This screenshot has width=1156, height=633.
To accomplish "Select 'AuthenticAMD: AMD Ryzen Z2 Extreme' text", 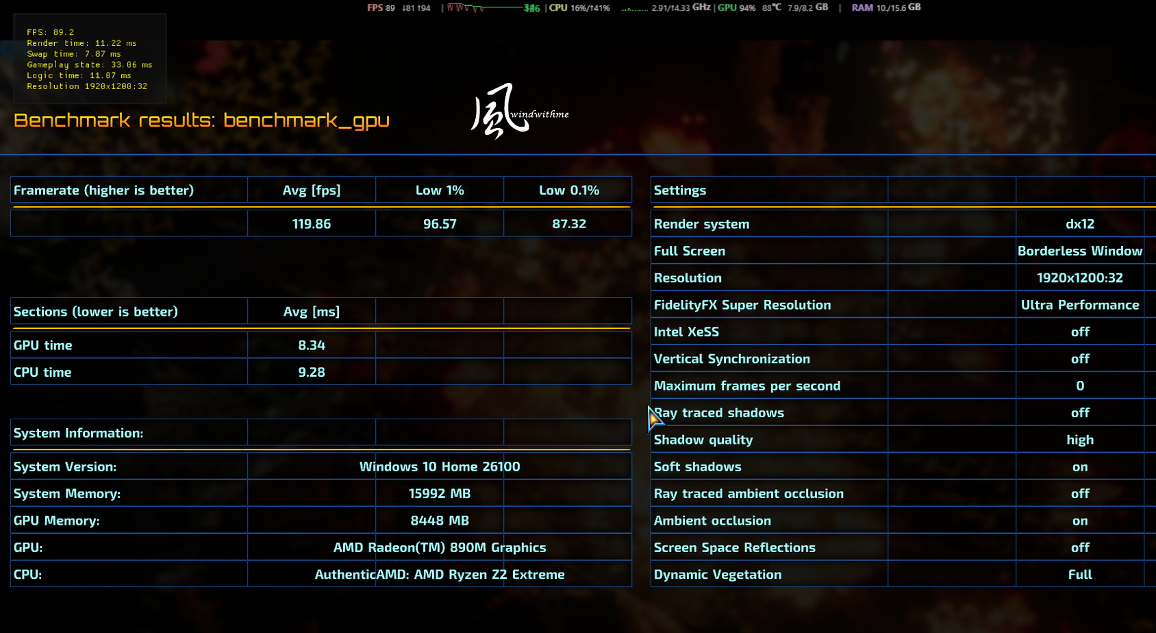I will click(x=440, y=575).
